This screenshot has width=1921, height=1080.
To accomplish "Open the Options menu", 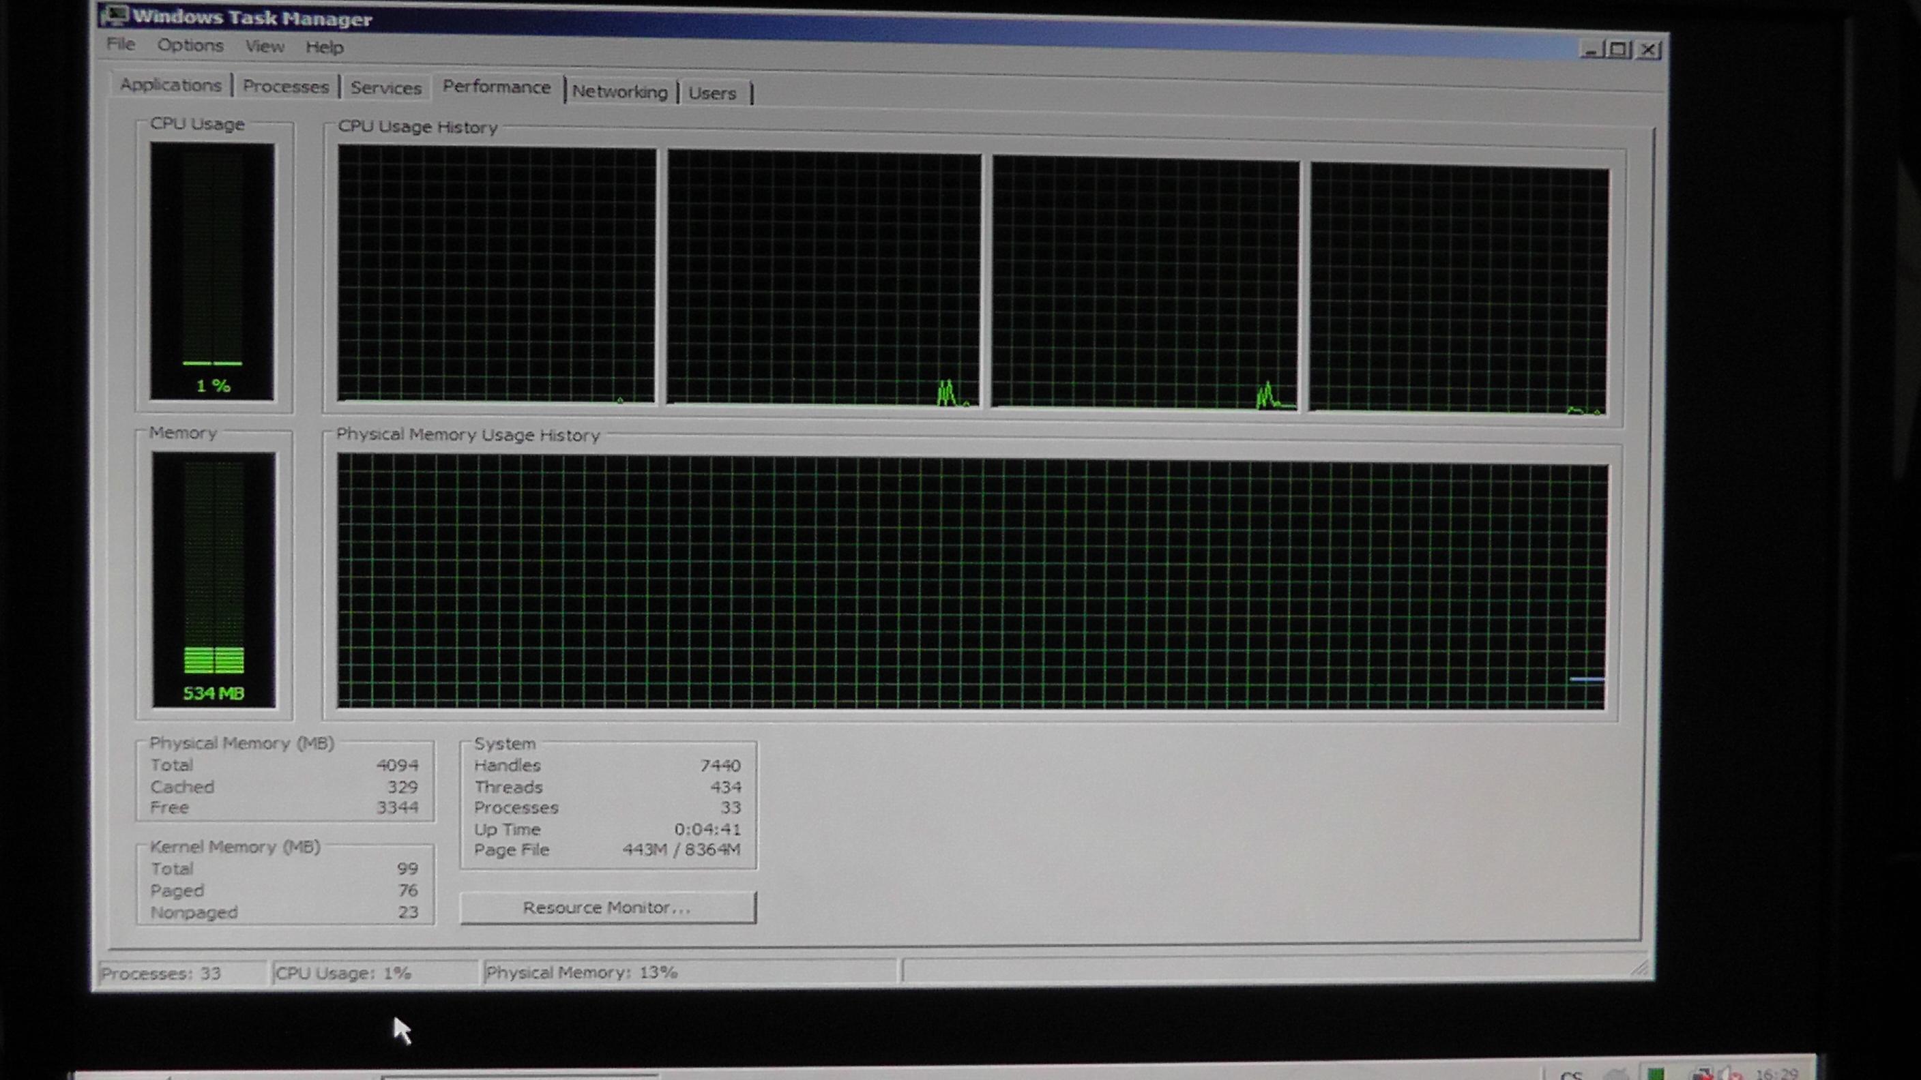I will click(x=190, y=46).
